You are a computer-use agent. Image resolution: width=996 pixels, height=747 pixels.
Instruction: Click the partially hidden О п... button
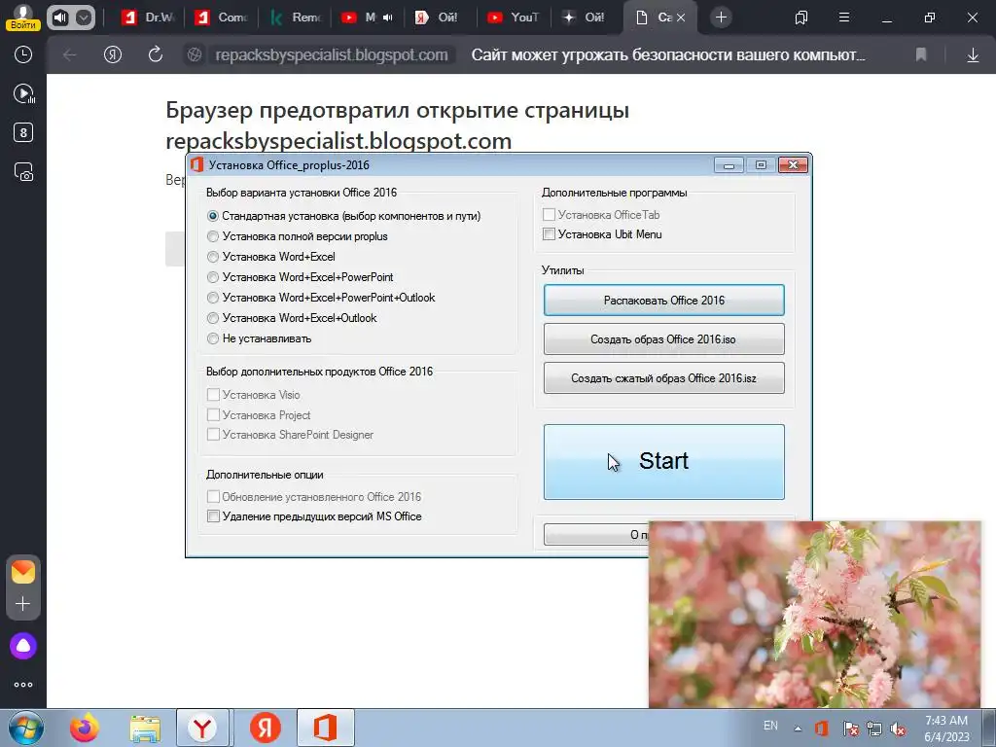596,535
